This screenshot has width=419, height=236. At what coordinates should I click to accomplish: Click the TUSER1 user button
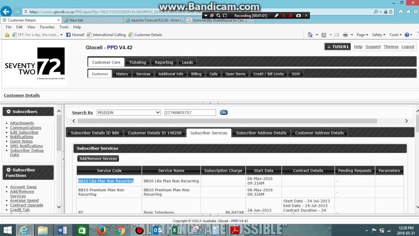[338, 47]
